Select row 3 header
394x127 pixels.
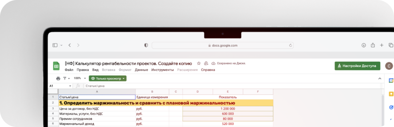(53, 109)
